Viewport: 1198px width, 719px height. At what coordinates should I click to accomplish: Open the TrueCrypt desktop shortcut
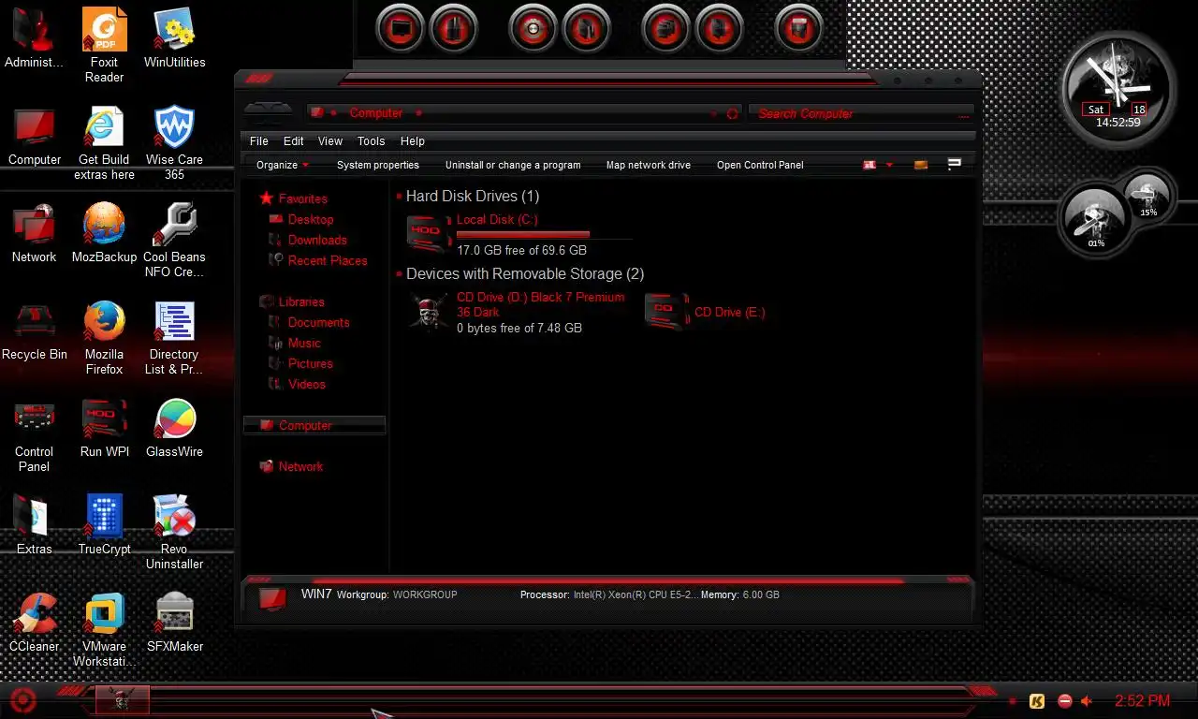[104, 525]
